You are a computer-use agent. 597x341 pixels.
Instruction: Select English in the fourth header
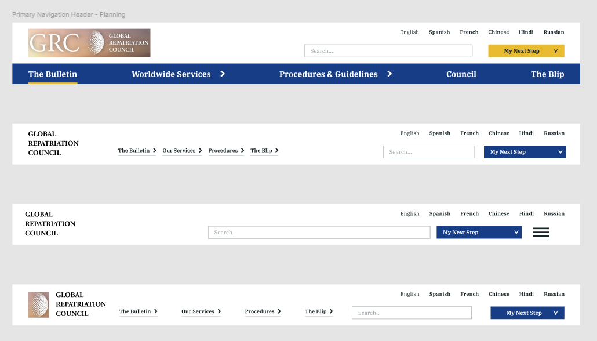click(410, 294)
